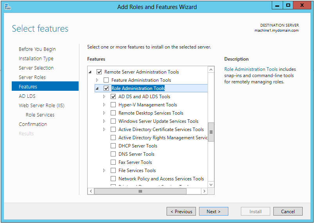Image resolution: width=314 pixels, height=223 pixels.
Task: Click the horizontal scrollbar right arrow
Action: pyautogui.click(x=204, y=191)
